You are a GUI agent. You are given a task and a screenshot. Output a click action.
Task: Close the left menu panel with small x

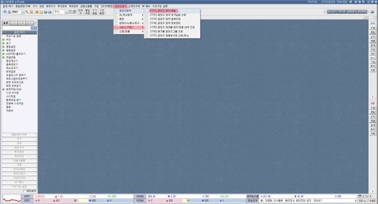coord(35,23)
